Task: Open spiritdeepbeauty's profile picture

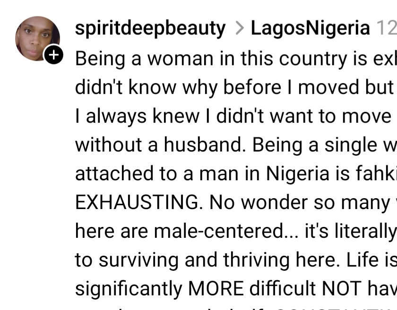Action: click(x=37, y=38)
